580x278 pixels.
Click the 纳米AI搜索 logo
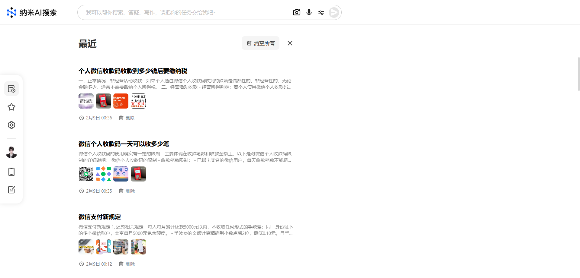point(32,12)
